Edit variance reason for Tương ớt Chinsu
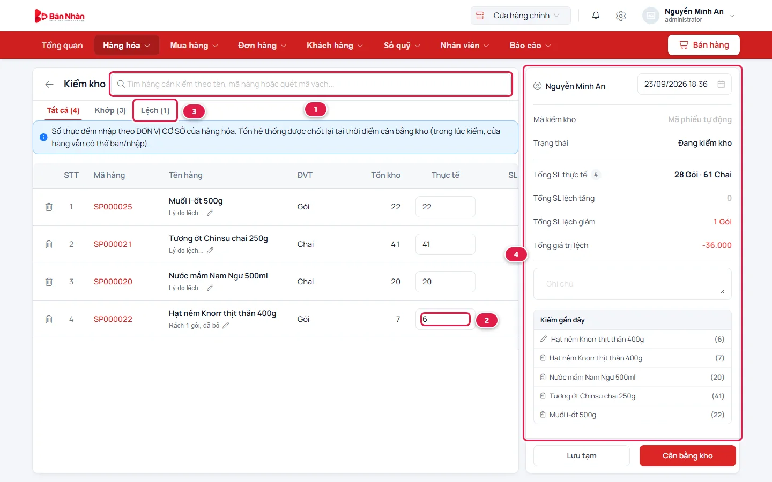Screen dimensions: 772x482 210,251
